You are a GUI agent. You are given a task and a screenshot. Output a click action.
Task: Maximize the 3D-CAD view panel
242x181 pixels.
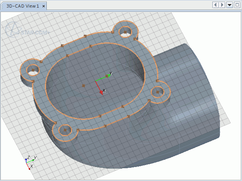(x=237, y=5)
